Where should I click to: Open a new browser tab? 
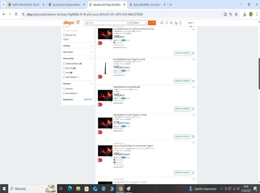tap(171, 5)
